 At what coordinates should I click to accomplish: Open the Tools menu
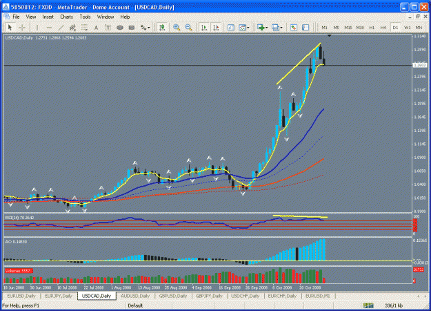pyautogui.click(x=85, y=17)
